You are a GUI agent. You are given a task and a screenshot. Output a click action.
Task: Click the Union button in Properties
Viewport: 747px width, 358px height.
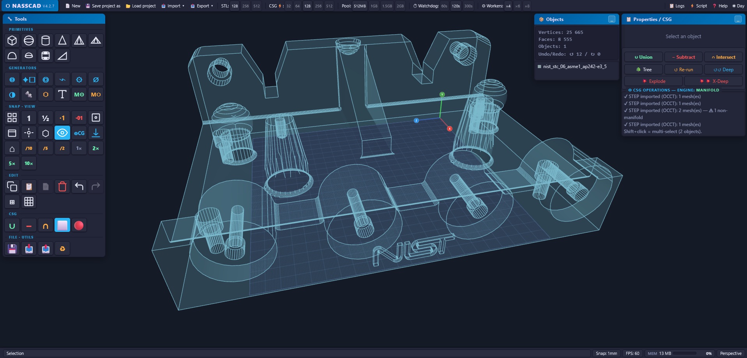[643, 57]
